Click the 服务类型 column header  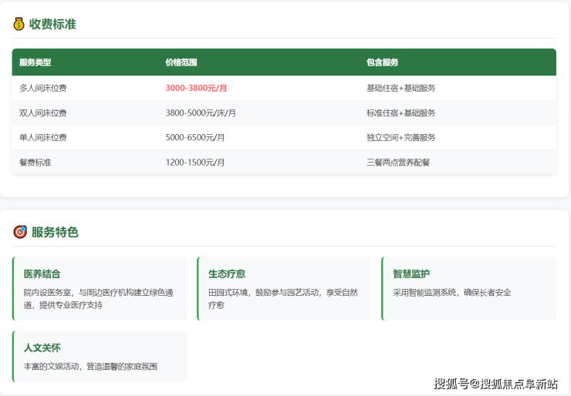click(x=35, y=62)
